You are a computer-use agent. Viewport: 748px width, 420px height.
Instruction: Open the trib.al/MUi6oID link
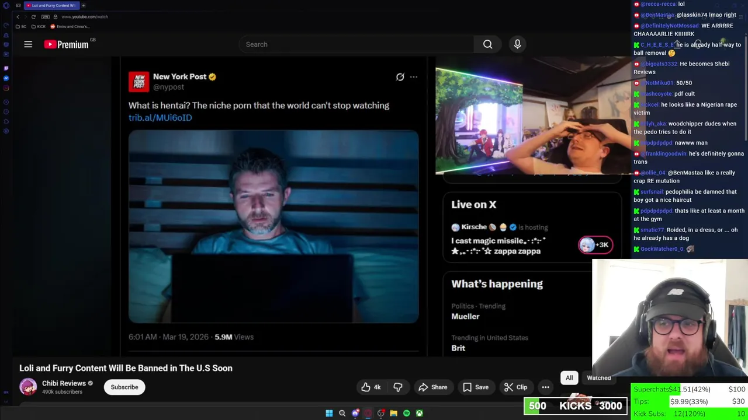tap(160, 117)
